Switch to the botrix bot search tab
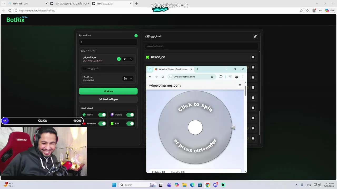Image resolution: width=337 pixels, height=189 pixels. point(28,4)
